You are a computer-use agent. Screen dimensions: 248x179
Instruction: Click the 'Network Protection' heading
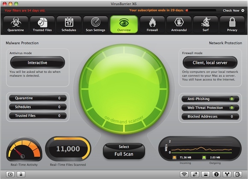(x=225, y=43)
